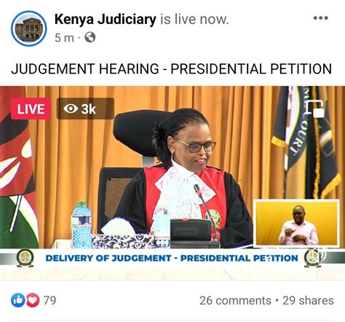This screenshot has width=345, height=322.
Task: Click the "is live now" status text
Action: 194,20
